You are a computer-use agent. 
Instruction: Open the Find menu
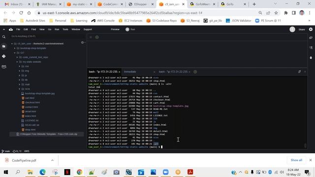[33, 29]
